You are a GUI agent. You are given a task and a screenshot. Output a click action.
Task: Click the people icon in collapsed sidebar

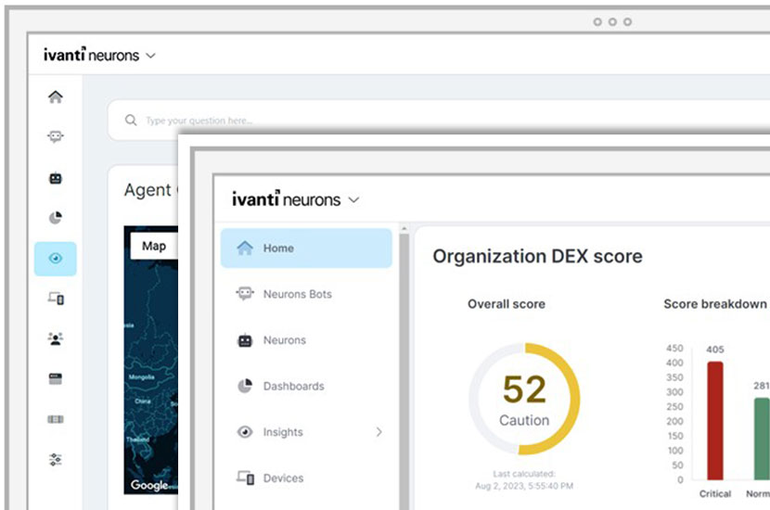click(x=56, y=338)
